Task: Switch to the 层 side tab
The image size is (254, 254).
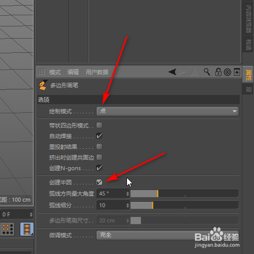Action: click(248, 89)
